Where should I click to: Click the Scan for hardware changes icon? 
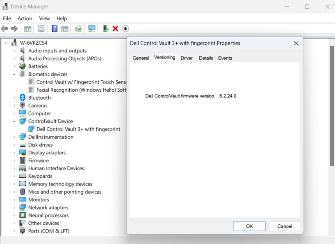coord(92,28)
